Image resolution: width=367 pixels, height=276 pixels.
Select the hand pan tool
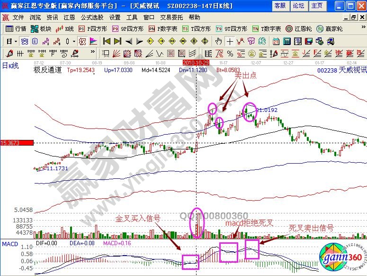[218, 41]
